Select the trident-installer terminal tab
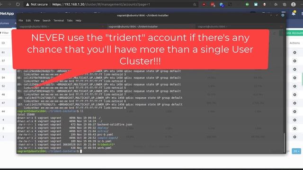The width and height of the screenshot is (303, 170). coord(151,26)
